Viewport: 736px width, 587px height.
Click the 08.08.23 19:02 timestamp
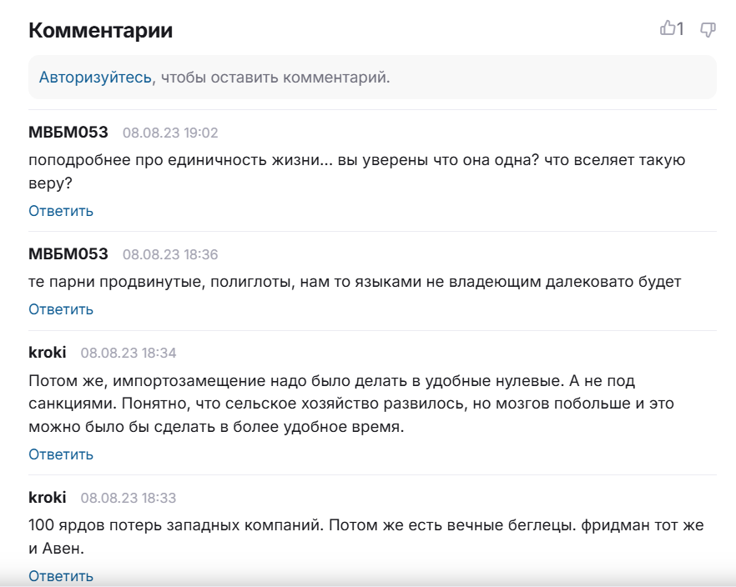[170, 133]
